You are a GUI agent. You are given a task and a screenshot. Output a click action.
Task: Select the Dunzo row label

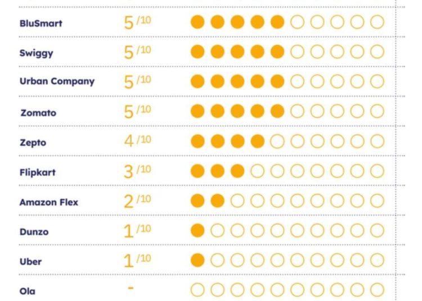34,232
